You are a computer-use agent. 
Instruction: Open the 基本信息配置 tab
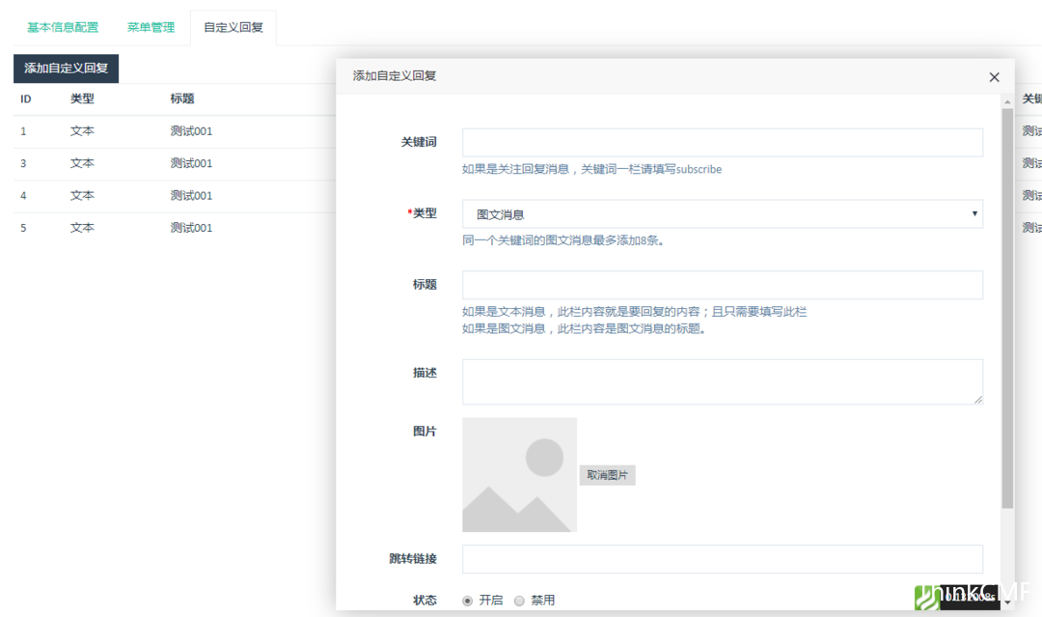pos(63,27)
